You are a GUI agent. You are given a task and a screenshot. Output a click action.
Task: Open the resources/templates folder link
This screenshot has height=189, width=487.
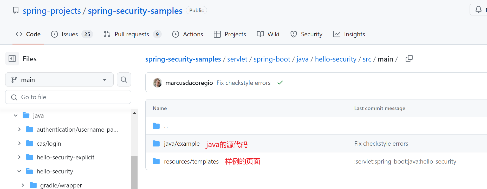[x=191, y=161]
